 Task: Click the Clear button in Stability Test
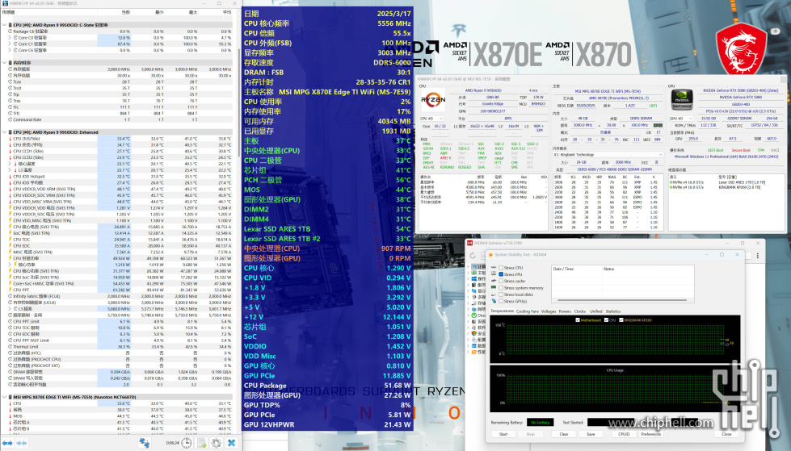click(563, 434)
